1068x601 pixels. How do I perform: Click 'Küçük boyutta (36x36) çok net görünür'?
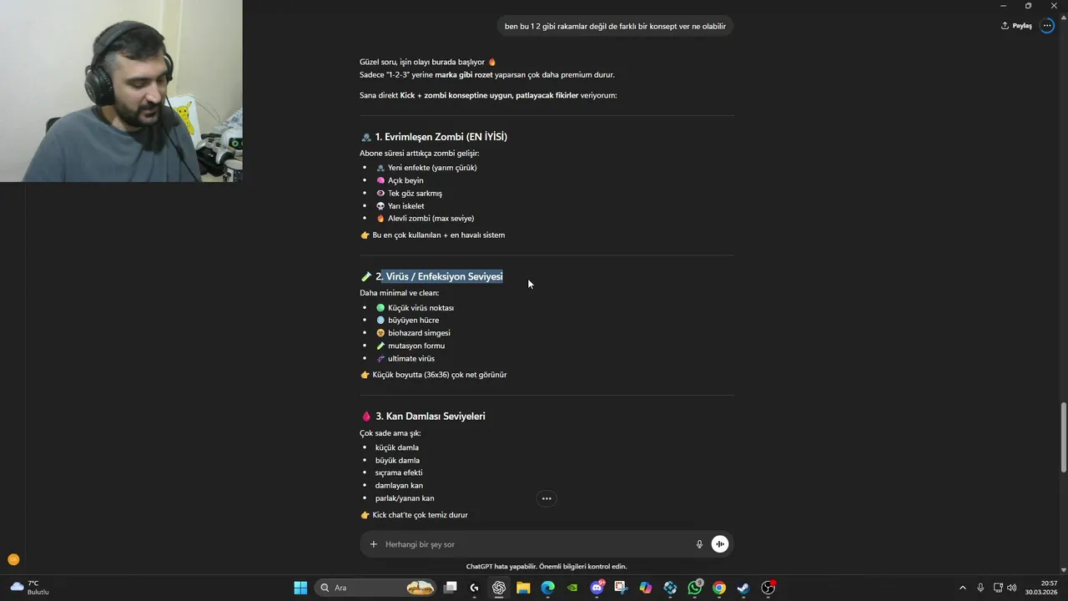[439, 375]
